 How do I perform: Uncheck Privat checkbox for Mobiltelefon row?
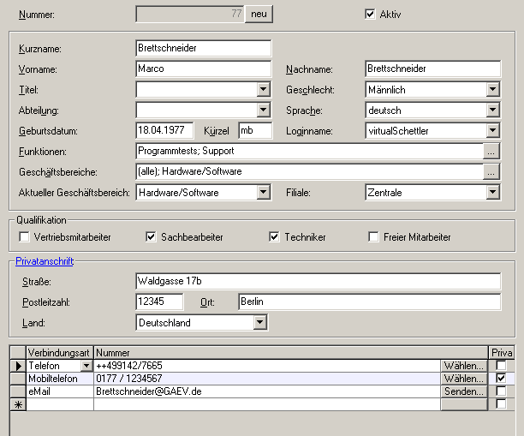click(x=500, y=378)
